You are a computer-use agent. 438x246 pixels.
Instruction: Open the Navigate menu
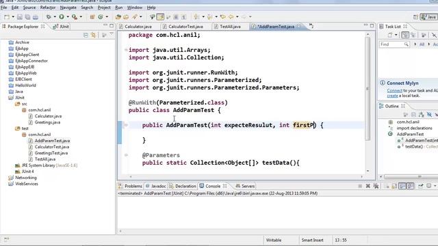pyautogui.click(x=68, y=8)
